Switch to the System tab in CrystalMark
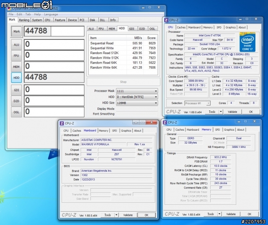 (x=37, y=20)
